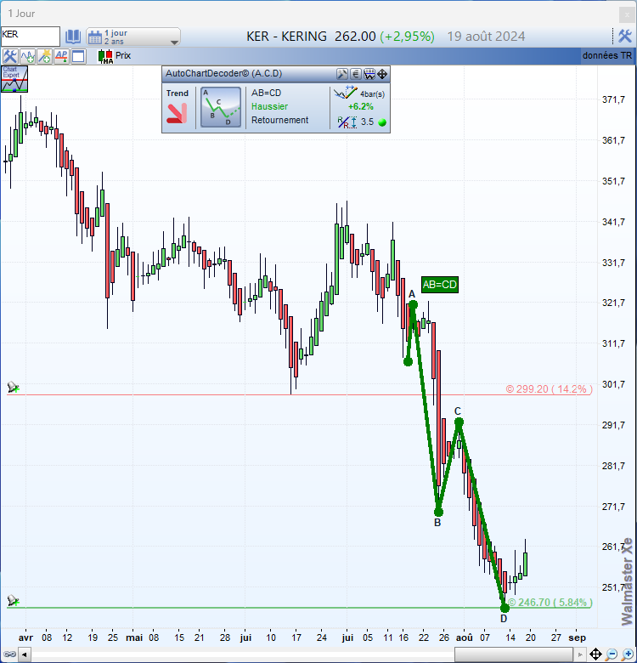The height and width of the screenshot is (663, 637).
Task: Expand the 1 jour 2 ans timeframe dropdown
Action: tap(174, 42)
